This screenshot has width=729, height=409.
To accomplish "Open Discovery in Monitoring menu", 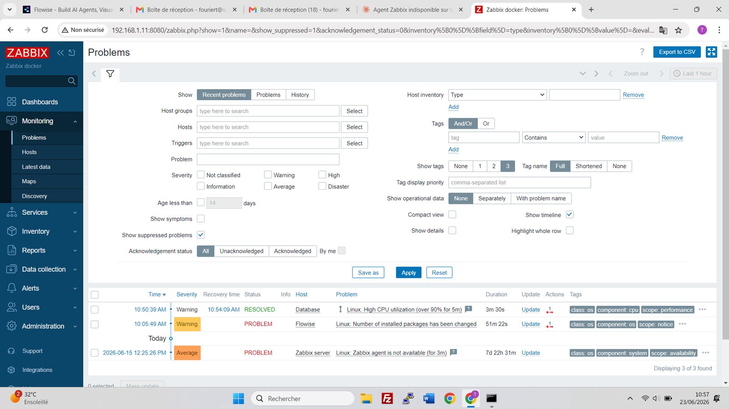I will pos(35,196).
